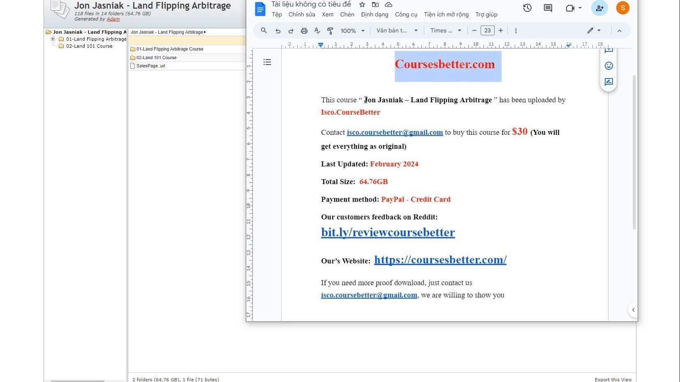Click the document title field
Viewport: 680px width, 382px height.
tap(311, 5)
